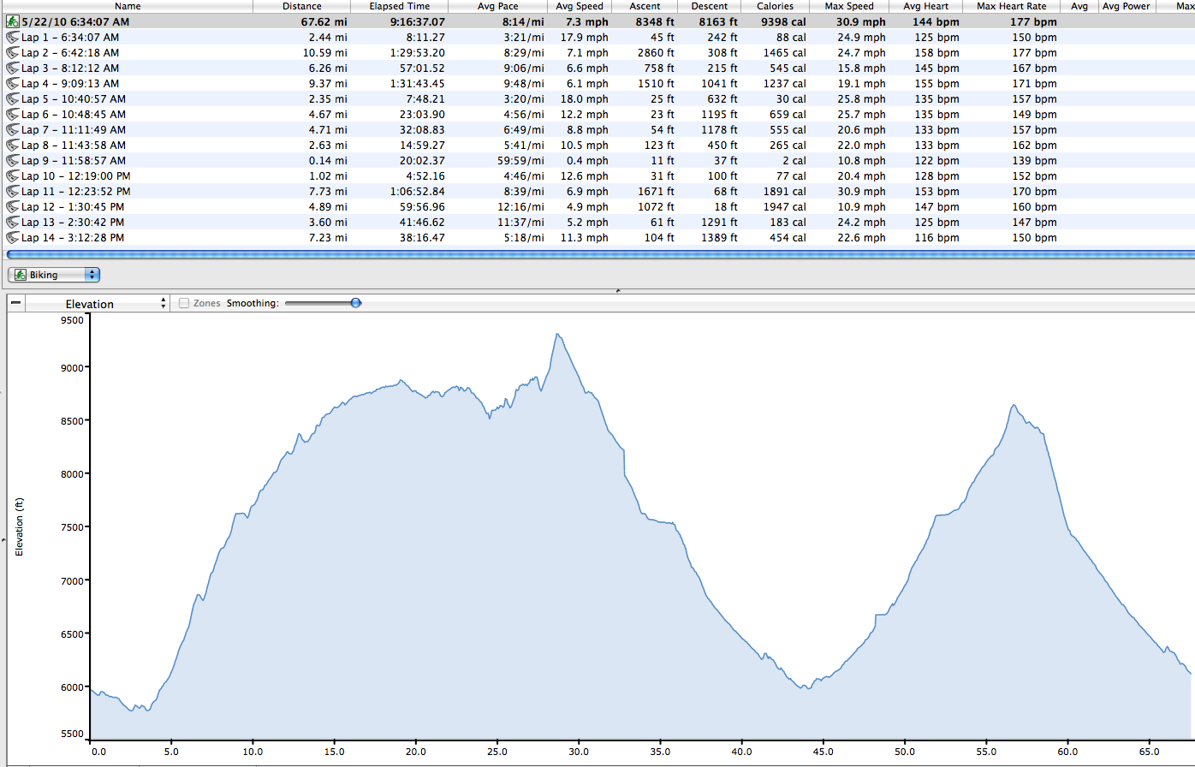This screenshot has width=1195, height=767.
Task: Click the lap icon beside Lap 14
Action: point(13,238)
